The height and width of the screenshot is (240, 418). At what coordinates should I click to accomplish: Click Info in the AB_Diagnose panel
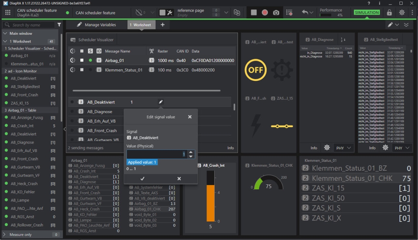pyautogui.click(x=314, y=148)
